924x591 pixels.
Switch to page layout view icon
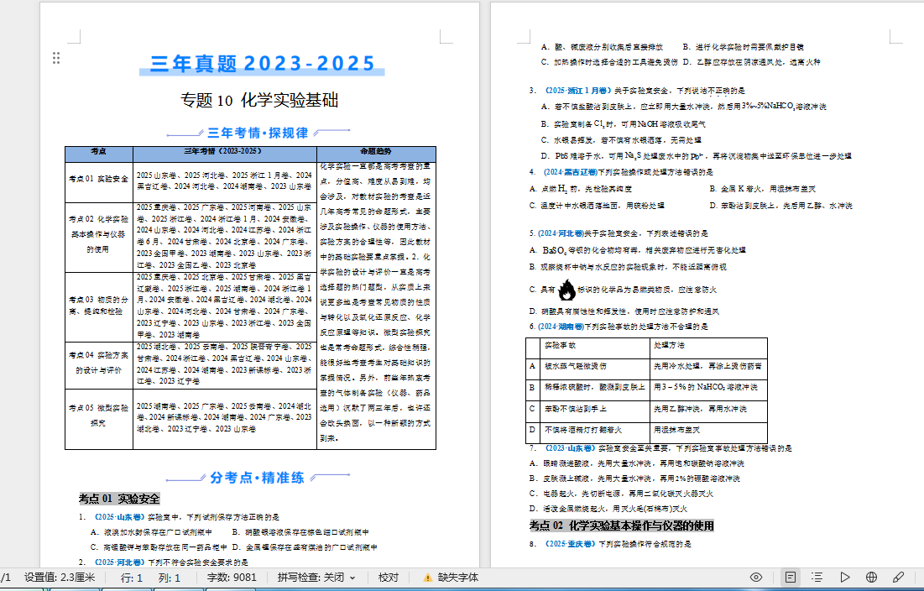pos(790,578)
